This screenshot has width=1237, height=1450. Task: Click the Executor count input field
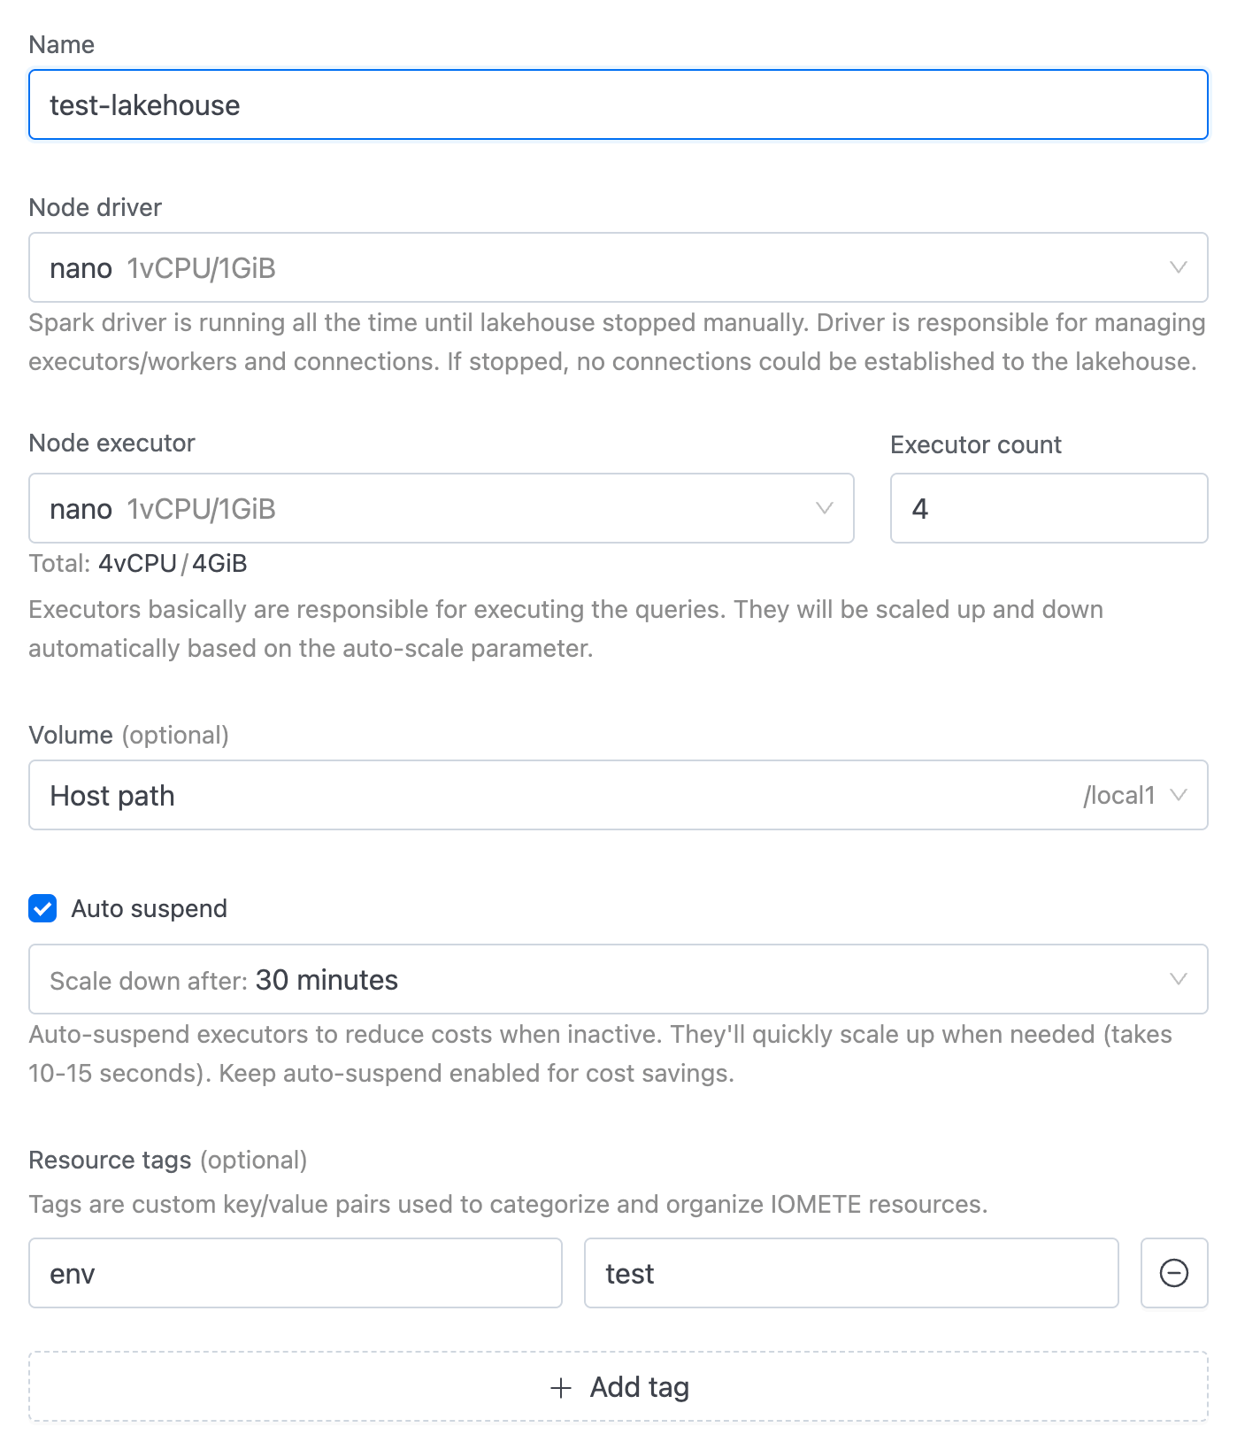(x=1049, y=508)
